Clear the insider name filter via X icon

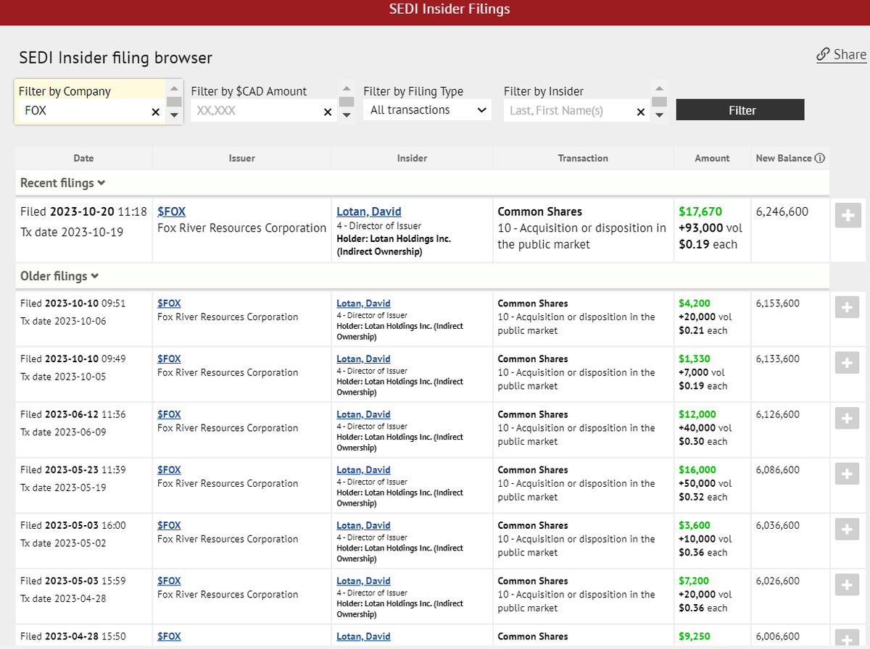641,112
